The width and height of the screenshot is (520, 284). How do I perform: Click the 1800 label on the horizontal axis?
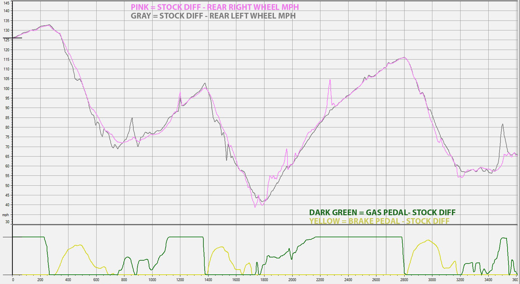264,280
